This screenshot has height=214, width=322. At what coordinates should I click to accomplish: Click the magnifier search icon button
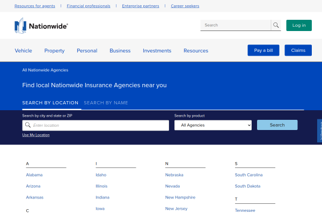click(276, 25)
